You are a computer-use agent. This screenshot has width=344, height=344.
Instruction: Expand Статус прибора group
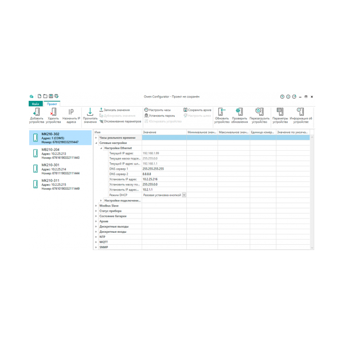96,211
